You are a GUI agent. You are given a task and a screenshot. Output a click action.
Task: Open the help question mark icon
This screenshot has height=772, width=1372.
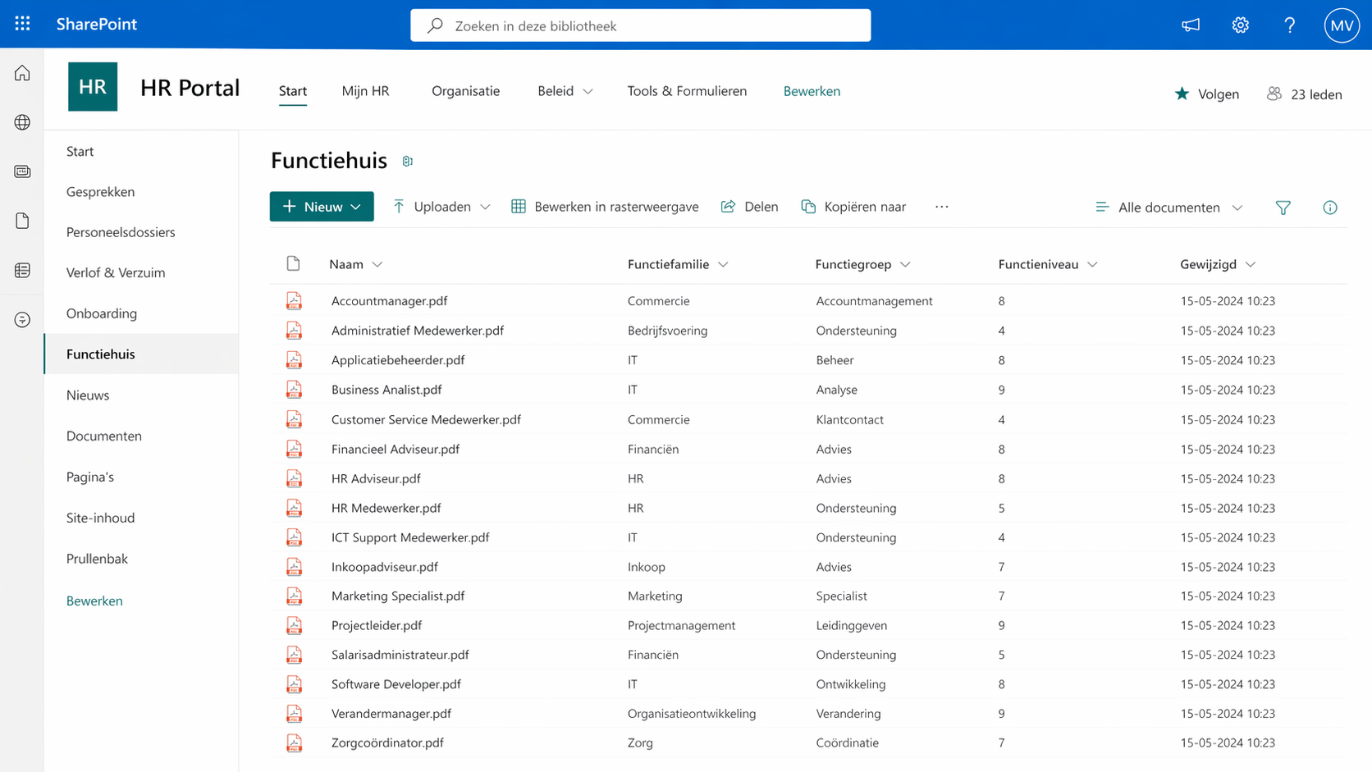click(1289, 25)
